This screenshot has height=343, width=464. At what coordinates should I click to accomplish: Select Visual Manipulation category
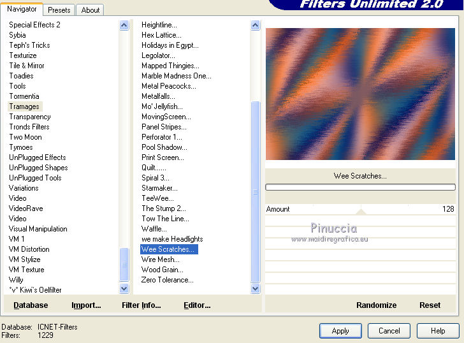coord(38,229)
